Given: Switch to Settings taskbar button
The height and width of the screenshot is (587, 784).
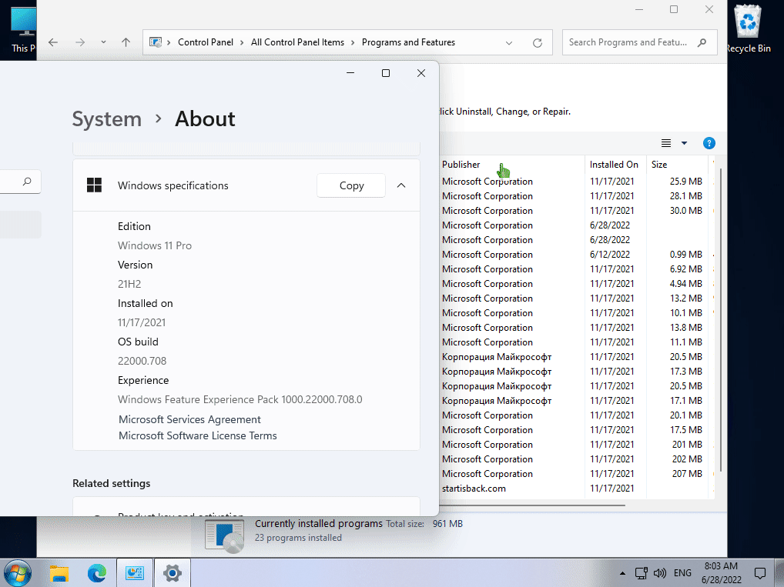Looking at the screenshot, I should click(x=172, y=573).
